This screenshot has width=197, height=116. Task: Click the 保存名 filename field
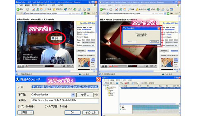pos(65,100)
